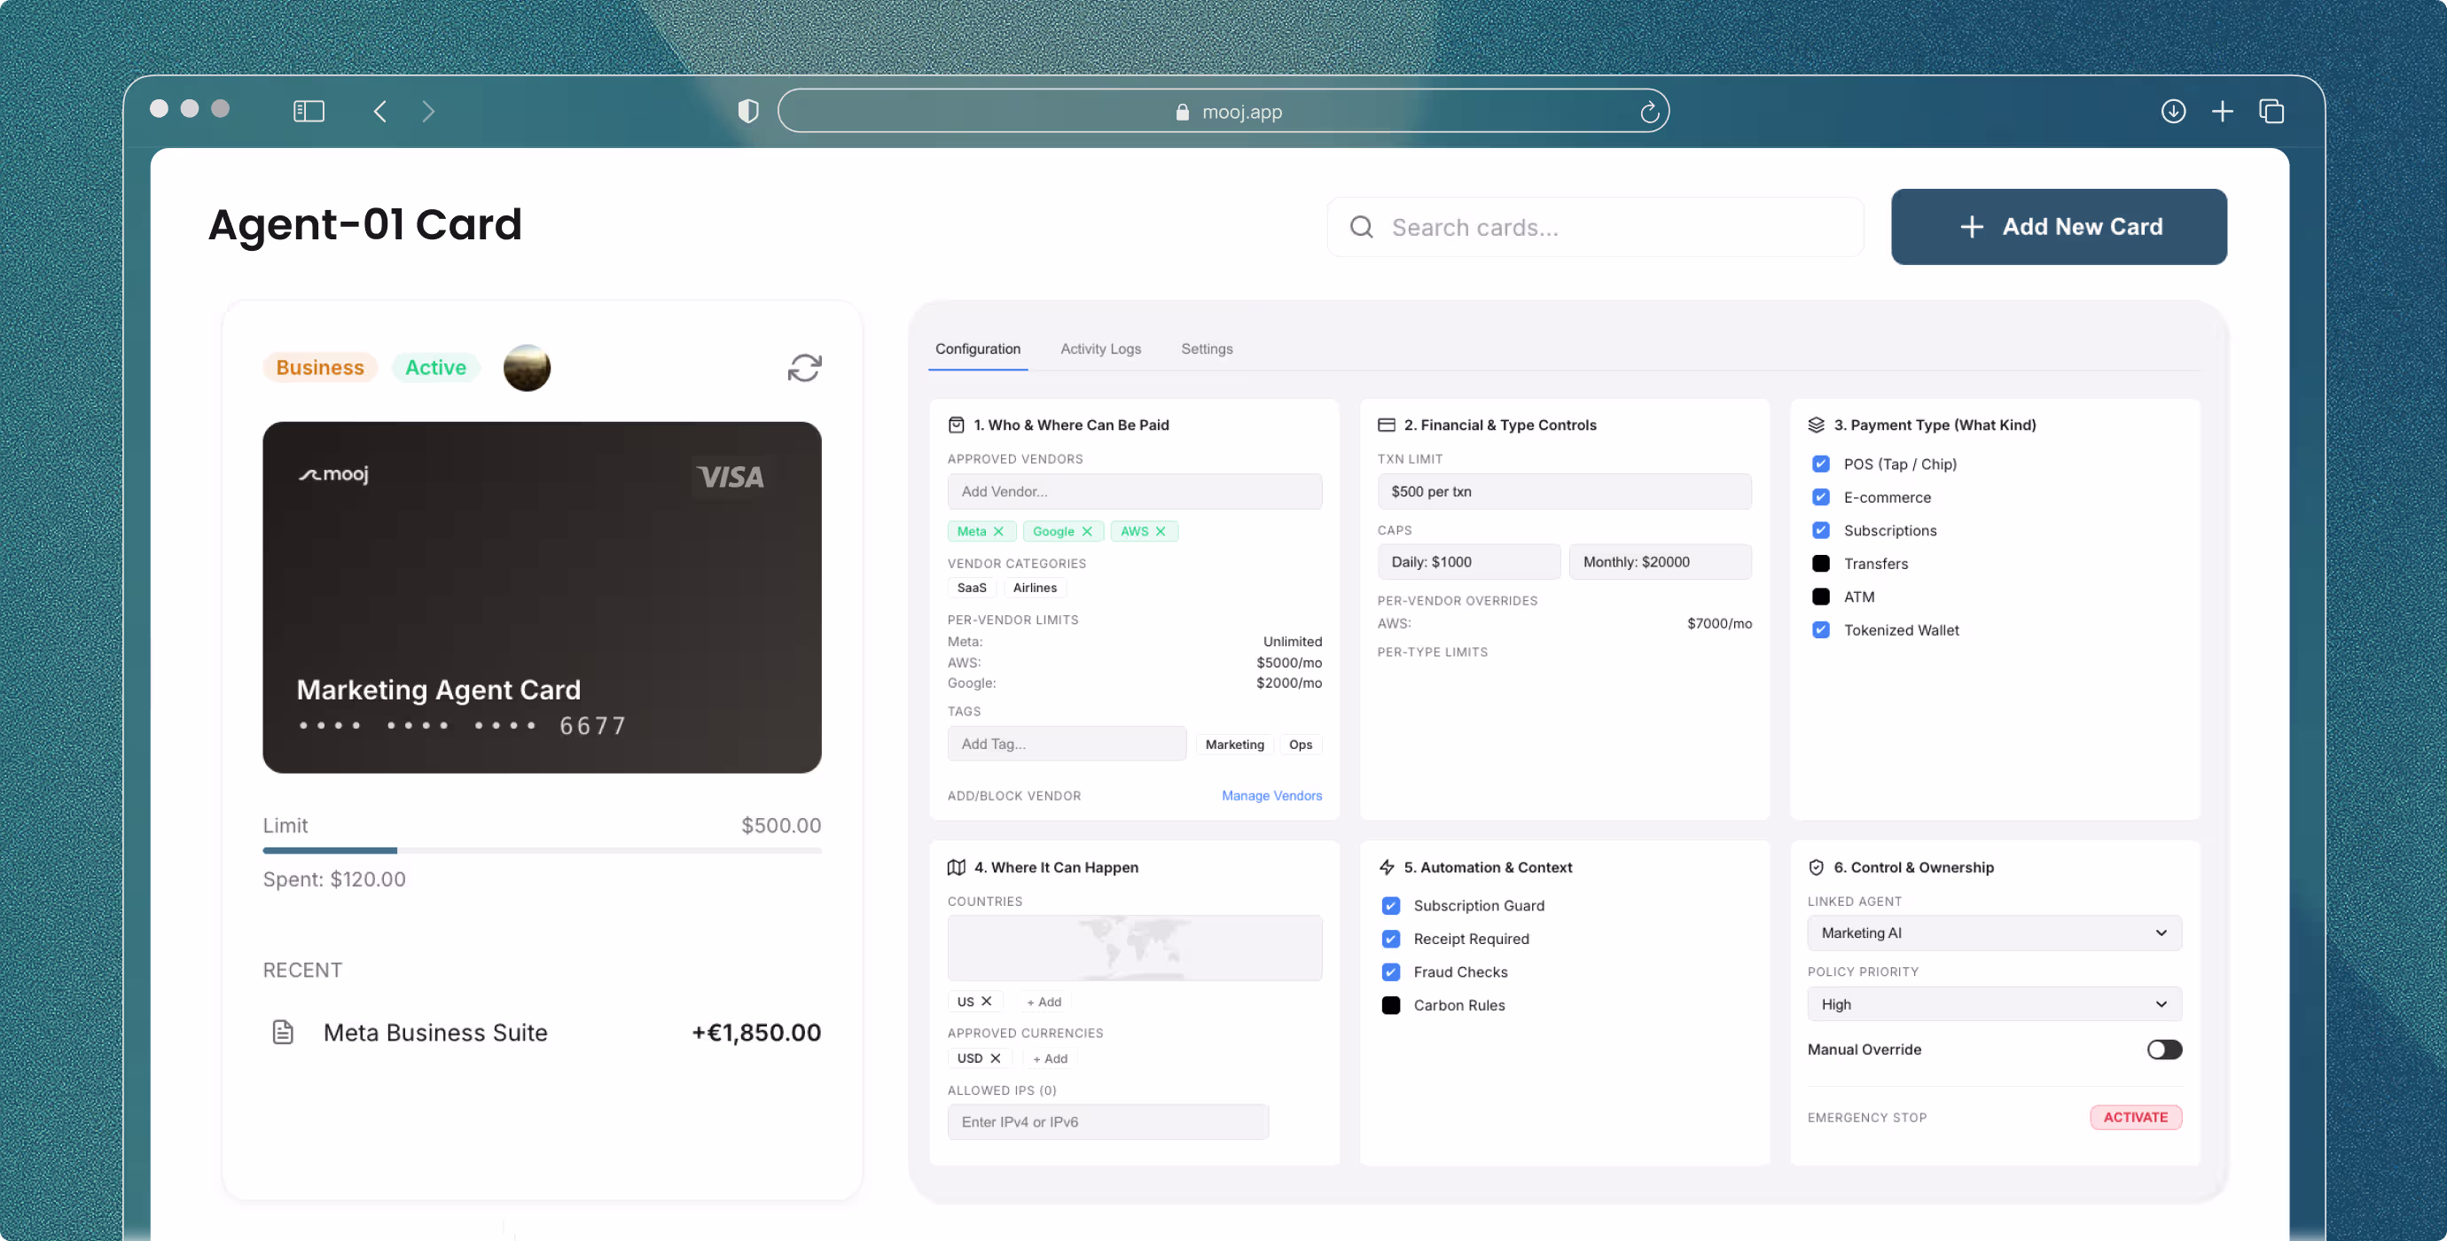Click the credit card icon in section 2
This screenshot has height=1241, width=2447.
pyautogui.click(x=1387, y=425)
